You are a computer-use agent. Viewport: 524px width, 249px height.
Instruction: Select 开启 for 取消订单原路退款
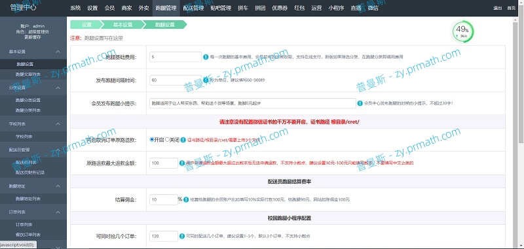click(152, 140)
